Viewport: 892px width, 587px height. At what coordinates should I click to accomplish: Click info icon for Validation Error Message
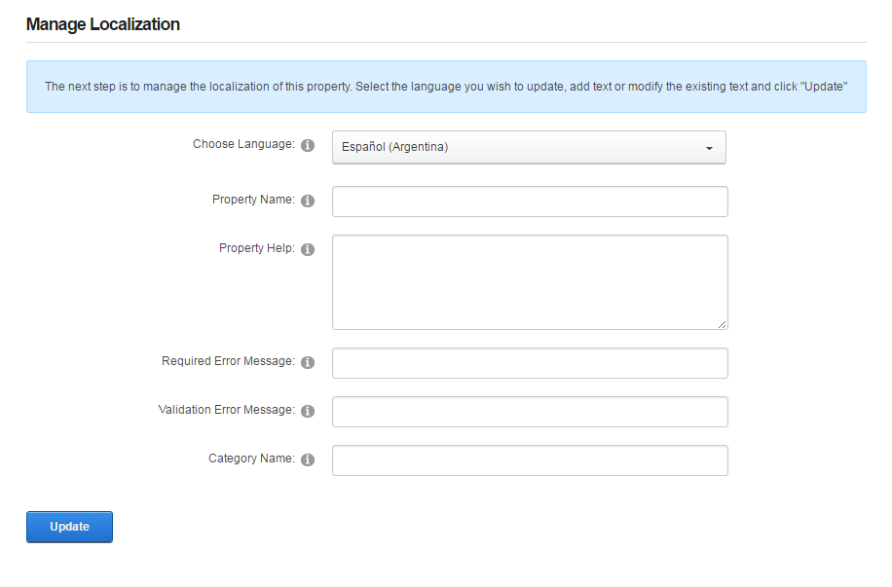click(308, 411)
